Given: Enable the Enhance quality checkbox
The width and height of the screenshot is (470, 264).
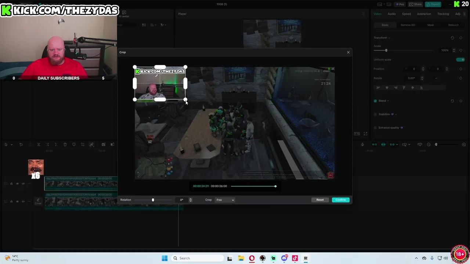Looking at the screenshot, I should point(375,128).
